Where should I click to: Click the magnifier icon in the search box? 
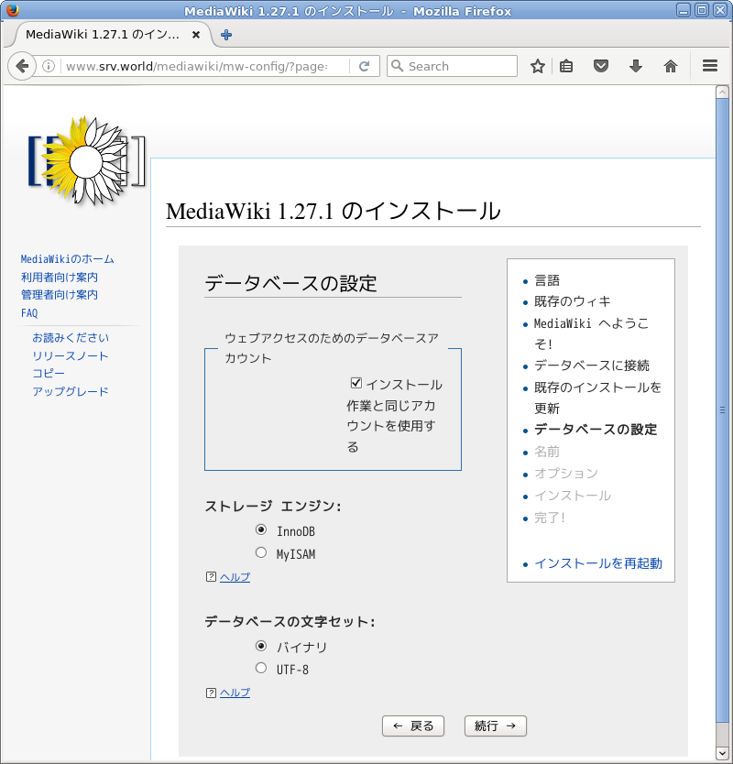(398, 66)
